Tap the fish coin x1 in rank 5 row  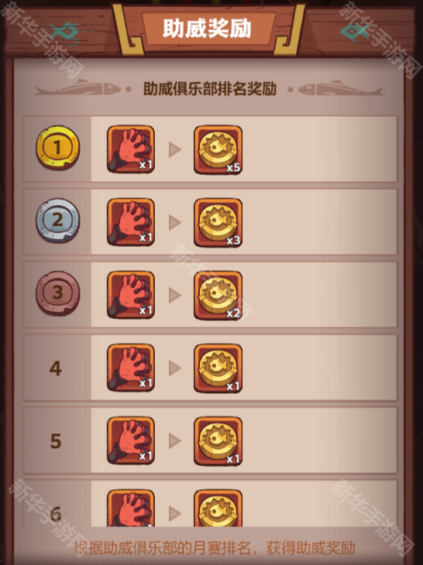[218, 441]
